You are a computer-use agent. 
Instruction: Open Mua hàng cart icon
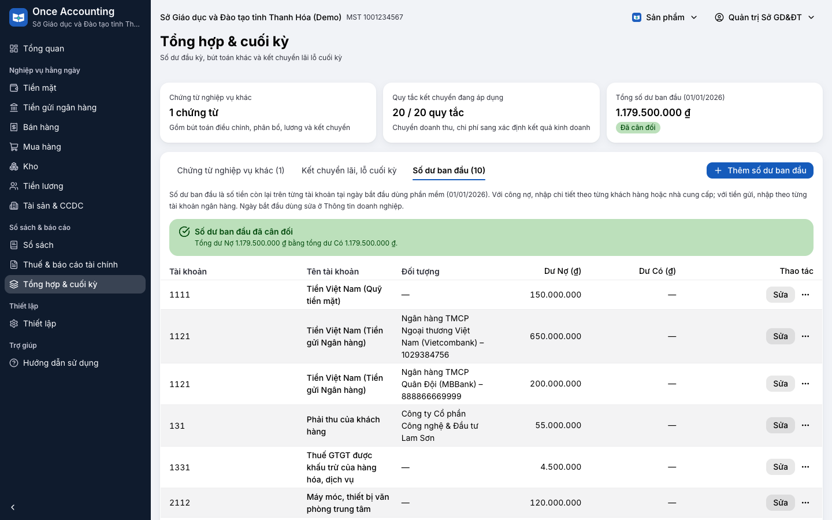pyautogui.click(x=14, y=147)
